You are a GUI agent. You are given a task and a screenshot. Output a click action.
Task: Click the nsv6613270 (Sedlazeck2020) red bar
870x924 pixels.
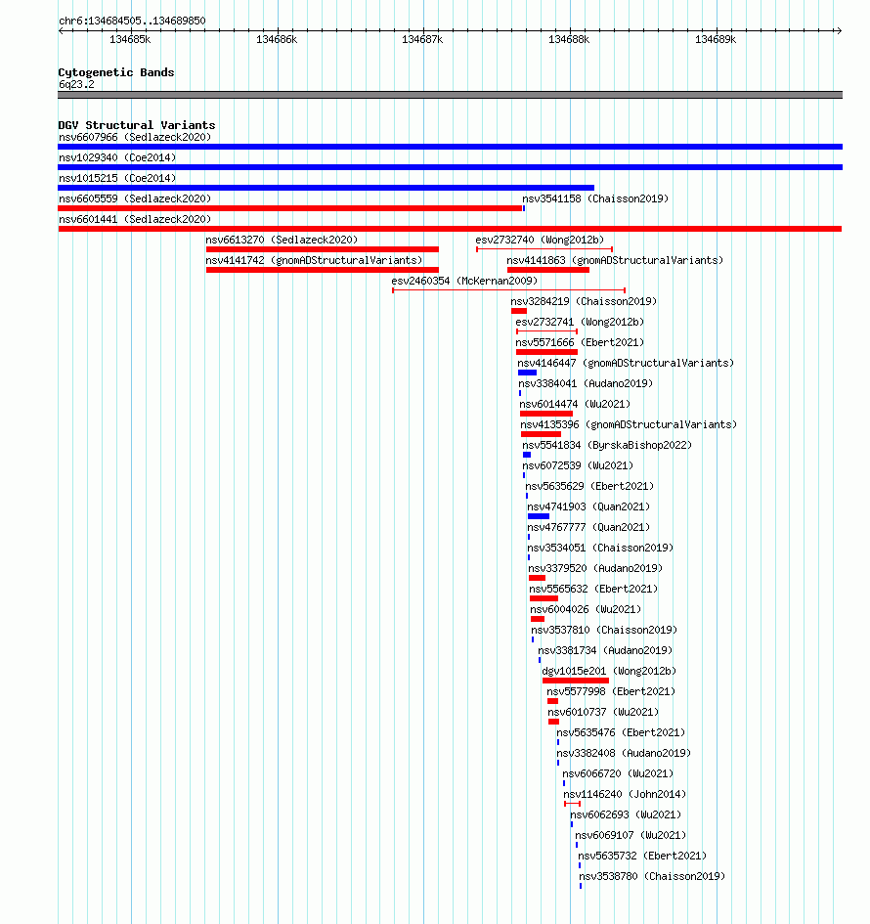323,249
